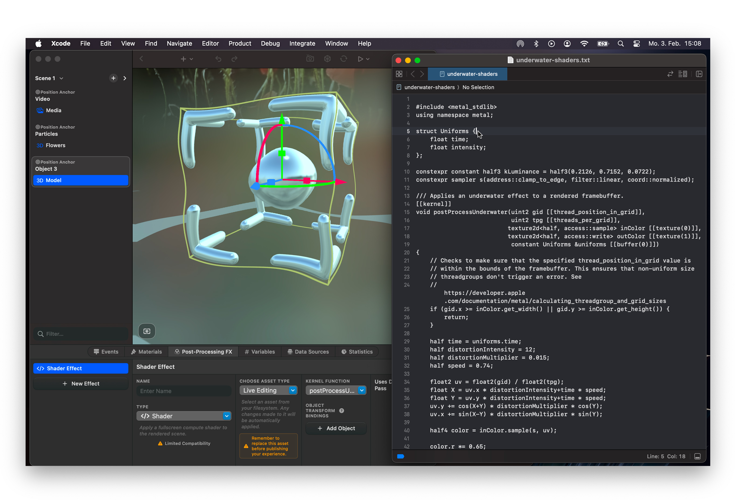Open the Live Editing asset type dropdown

268,391
